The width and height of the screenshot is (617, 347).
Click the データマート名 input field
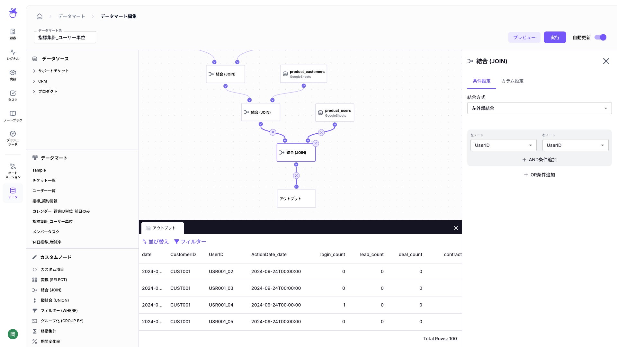pyautogui.click(x=65, y=38)
